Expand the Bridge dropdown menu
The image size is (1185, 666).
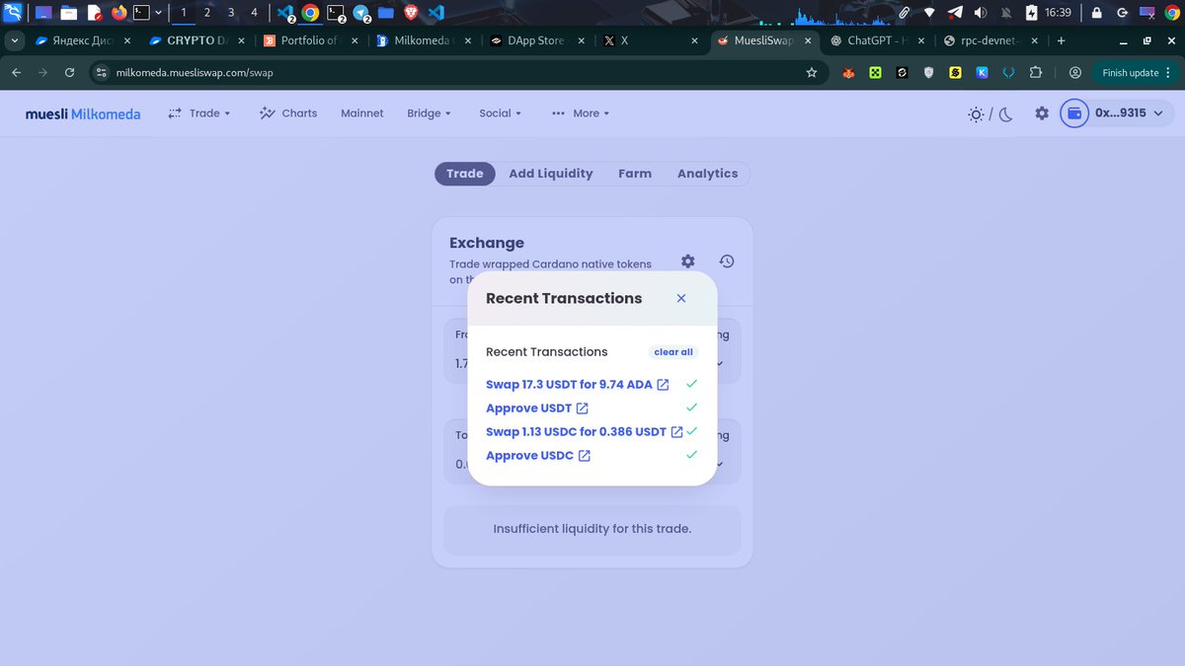(429, 113)
